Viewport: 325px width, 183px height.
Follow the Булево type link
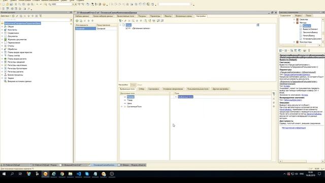287,86
